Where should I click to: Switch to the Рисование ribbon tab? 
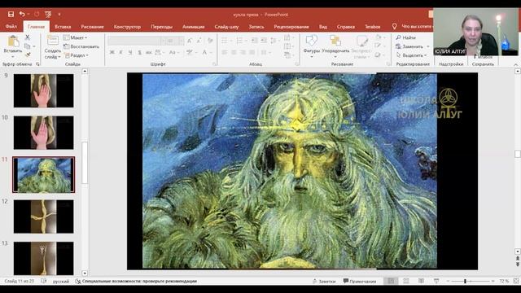pyautogui.click(x=92, y=27)
